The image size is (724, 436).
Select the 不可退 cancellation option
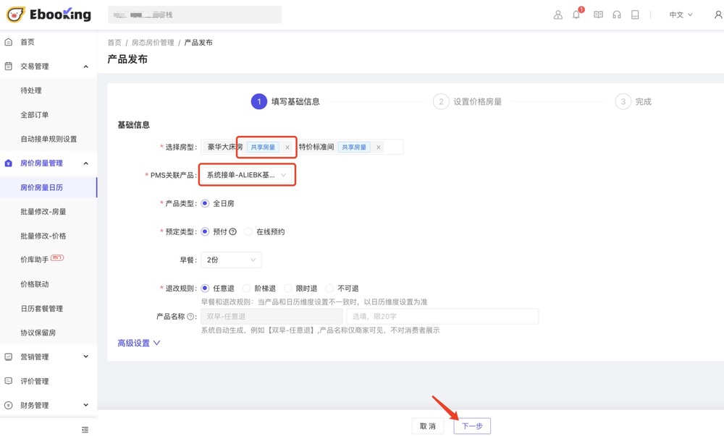click(330, 288)
